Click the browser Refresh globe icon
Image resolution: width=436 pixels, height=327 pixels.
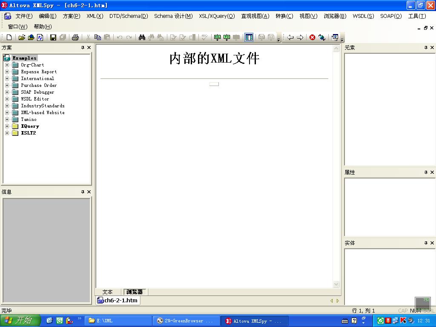pos(322,37)
